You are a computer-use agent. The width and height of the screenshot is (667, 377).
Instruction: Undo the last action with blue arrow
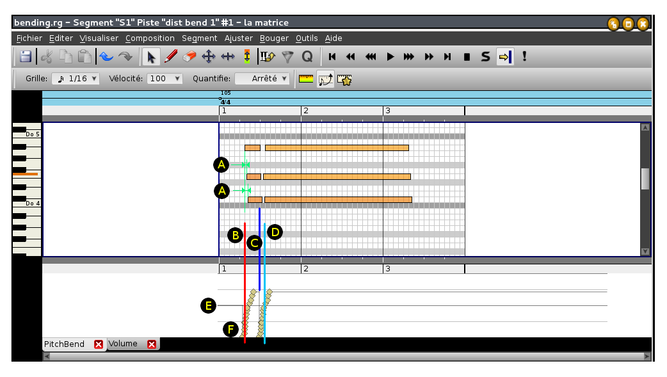106,56
